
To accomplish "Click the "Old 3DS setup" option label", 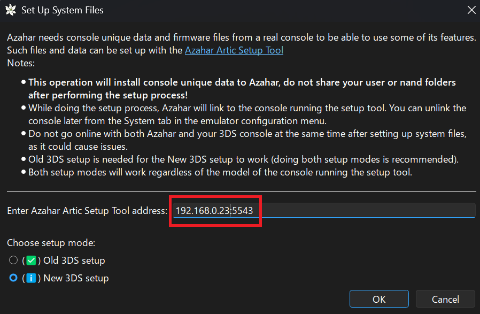I will tap(74, 261).
